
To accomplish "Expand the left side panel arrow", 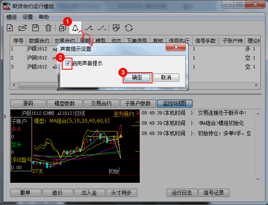I will click(x=5, y=116).
